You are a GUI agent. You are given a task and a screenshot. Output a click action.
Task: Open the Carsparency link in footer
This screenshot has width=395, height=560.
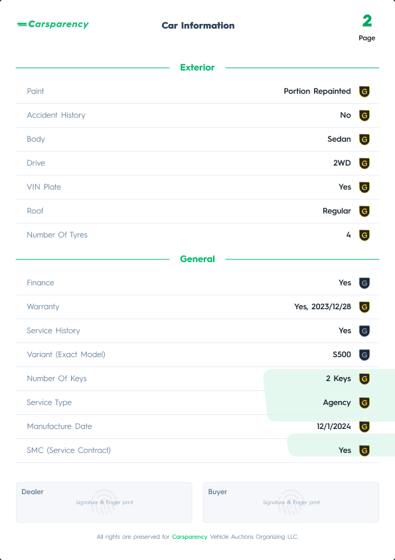click(189, 537)
